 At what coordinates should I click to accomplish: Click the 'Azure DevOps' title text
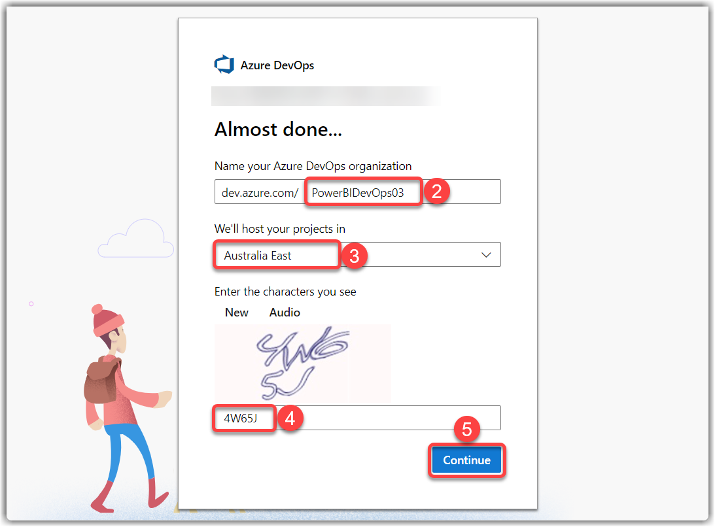277,65
